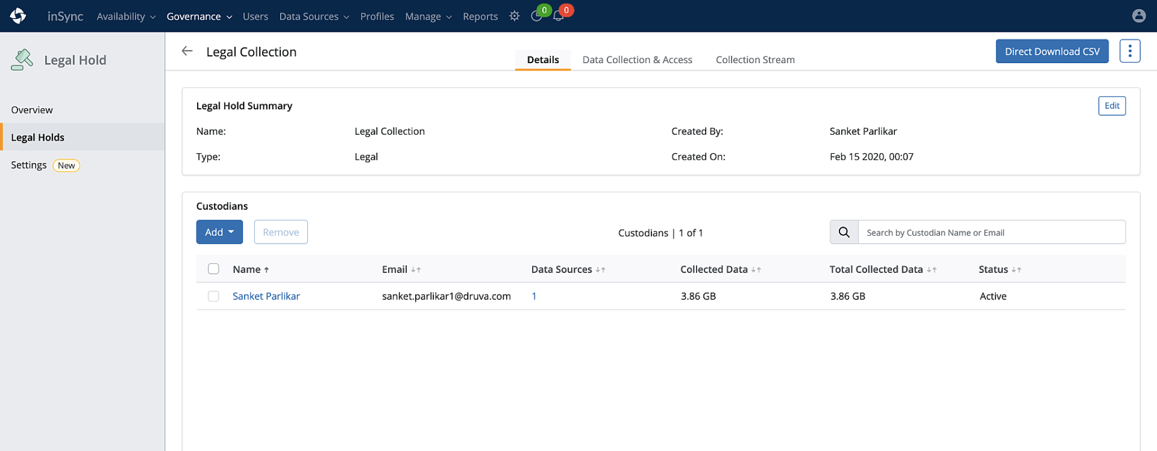Open the Users menu item
The image size is (1157, 451).
point(256,16)
